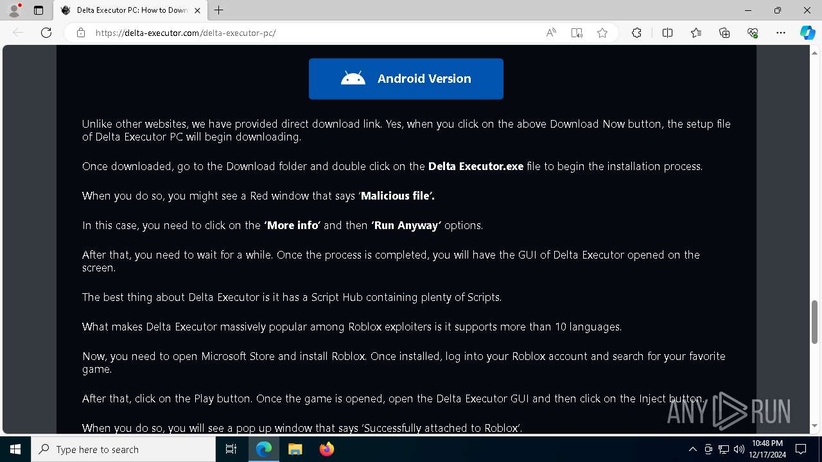The height and width of the screenshot is (462, 822).
Task: Open Settings and more menu
Action: pyautogui.click(x=781, y=33)
